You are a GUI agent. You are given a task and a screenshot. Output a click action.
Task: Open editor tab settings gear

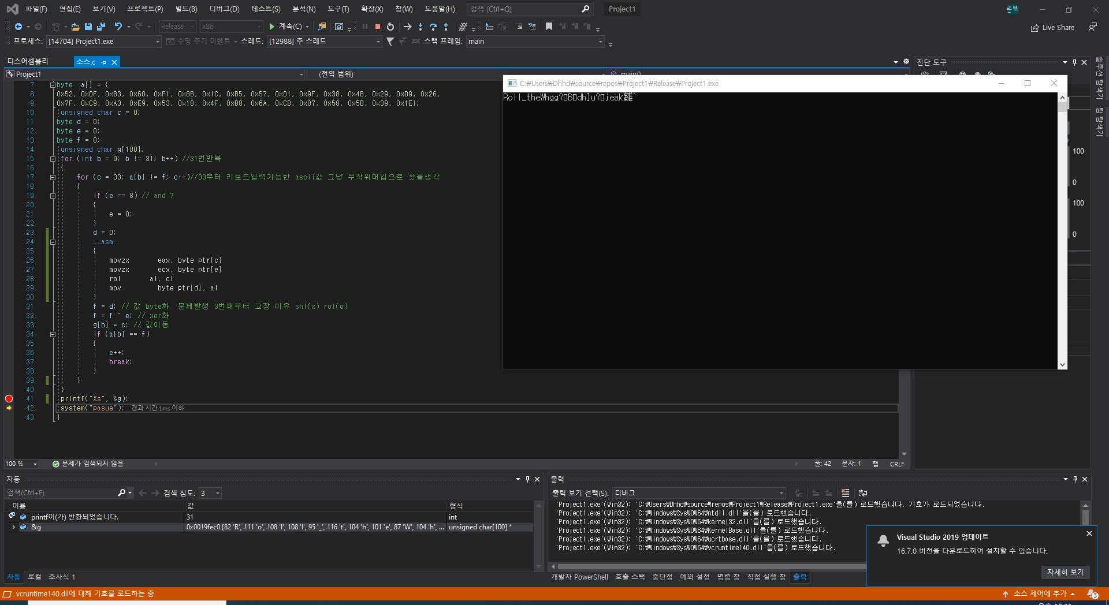[x=906, y=62]
